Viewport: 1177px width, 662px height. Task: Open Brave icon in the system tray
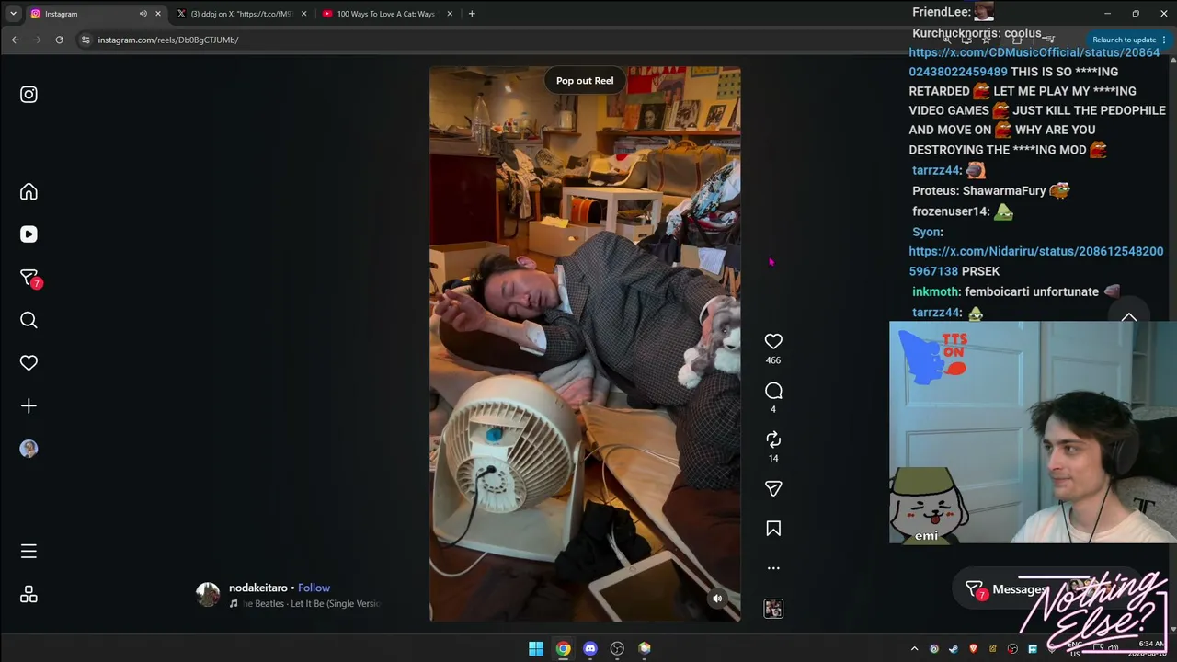point(974,649)
